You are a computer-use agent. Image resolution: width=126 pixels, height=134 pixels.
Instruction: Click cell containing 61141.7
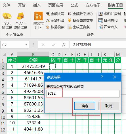(x=33, y=79)
